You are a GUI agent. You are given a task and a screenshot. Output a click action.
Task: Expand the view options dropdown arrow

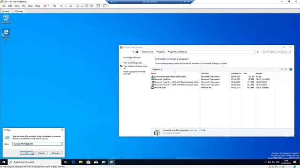point(285,70)
